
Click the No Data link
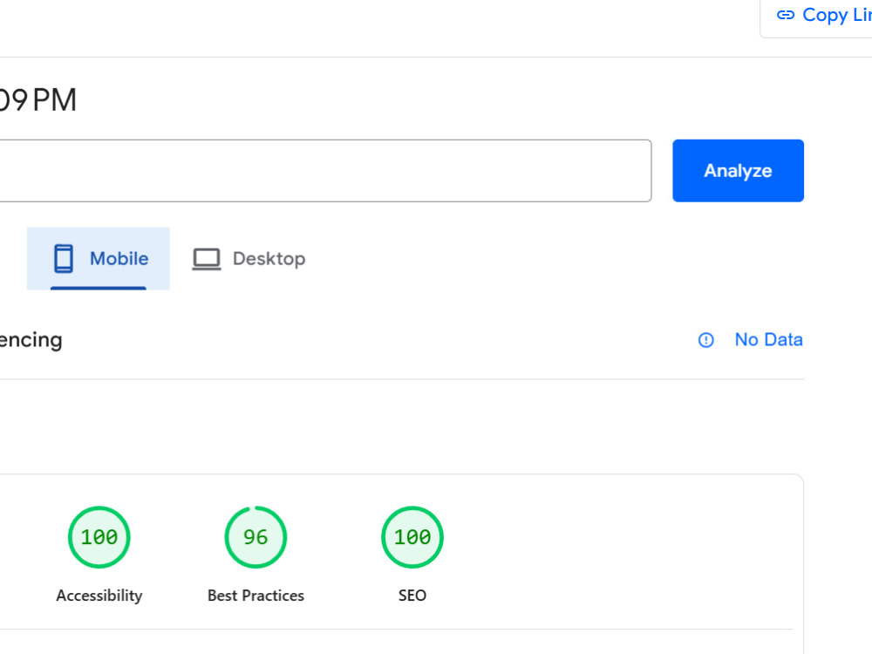coord(768,339)
